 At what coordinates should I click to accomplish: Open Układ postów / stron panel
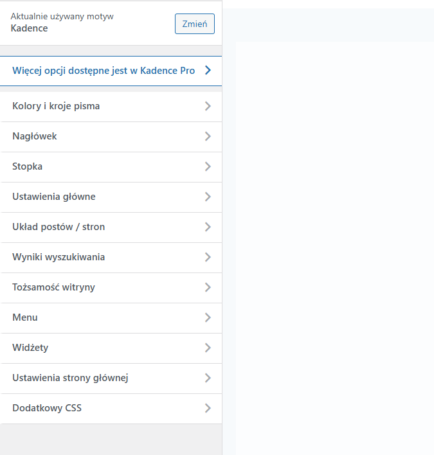point(59,227)
